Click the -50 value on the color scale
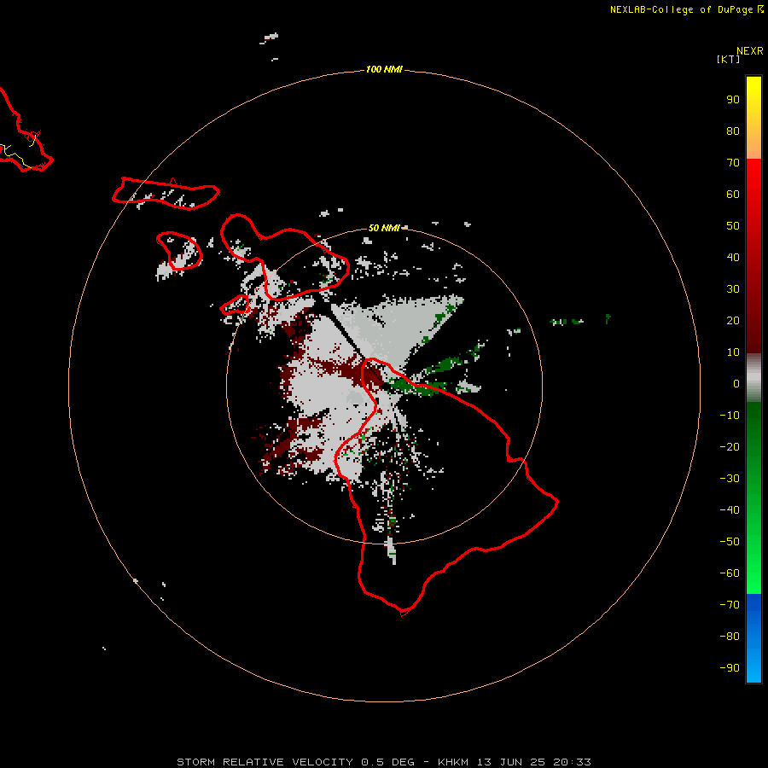768x768 pixels. click(x=730, y=542)
